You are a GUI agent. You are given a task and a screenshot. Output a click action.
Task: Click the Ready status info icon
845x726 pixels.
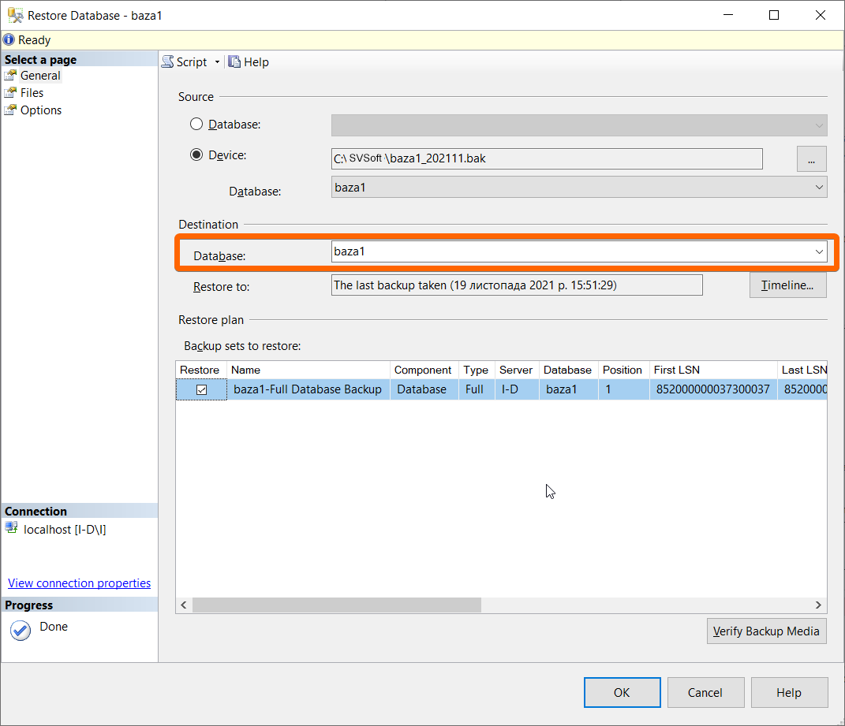[9, 40]
